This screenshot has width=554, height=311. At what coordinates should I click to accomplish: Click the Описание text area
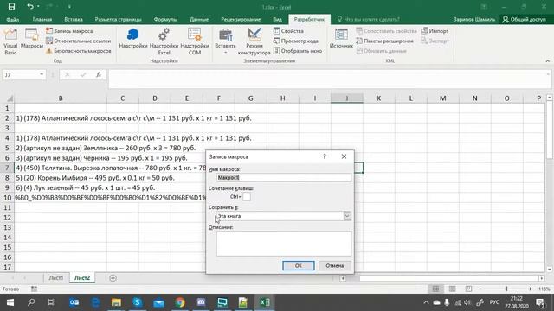[284, 244]
